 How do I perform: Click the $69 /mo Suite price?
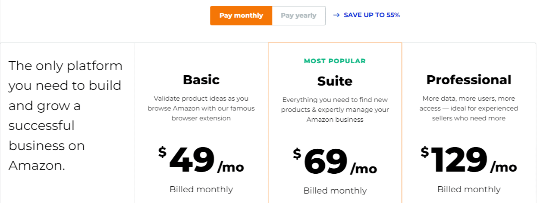pyautogui.click(x=335, y=161)
